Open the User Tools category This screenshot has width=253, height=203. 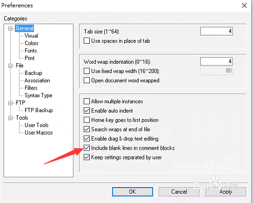click(x=36, y=125)
